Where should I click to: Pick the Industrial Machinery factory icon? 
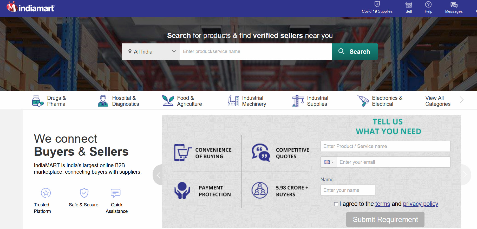[233, 101]
